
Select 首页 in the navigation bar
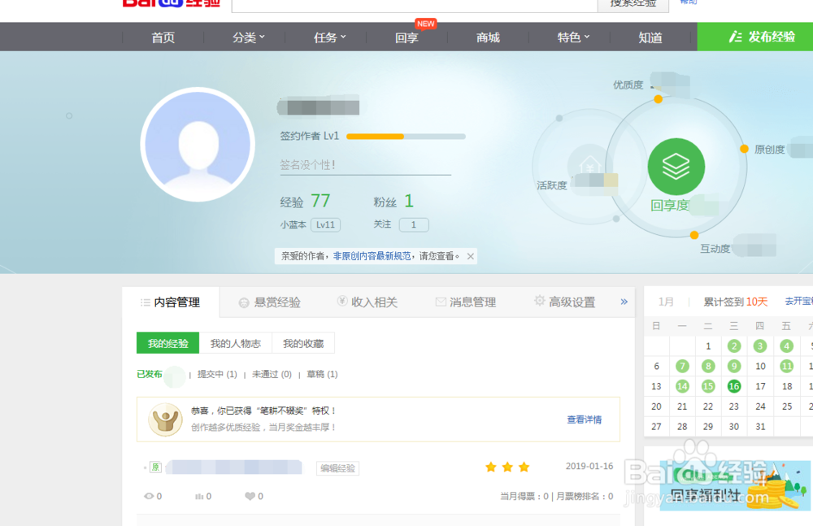[x=162, y=37]
